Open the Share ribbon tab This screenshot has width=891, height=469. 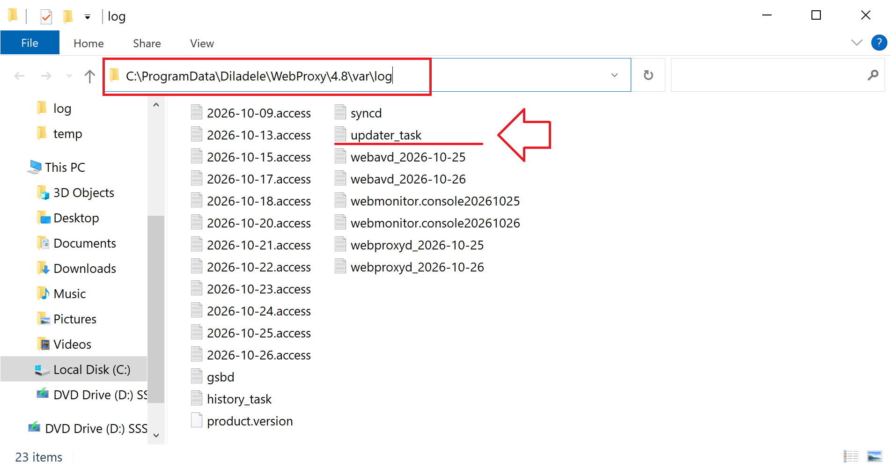[x=147, y=44]
